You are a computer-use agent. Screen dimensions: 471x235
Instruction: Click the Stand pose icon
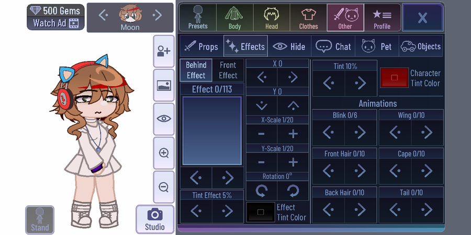tap(40, 220)
